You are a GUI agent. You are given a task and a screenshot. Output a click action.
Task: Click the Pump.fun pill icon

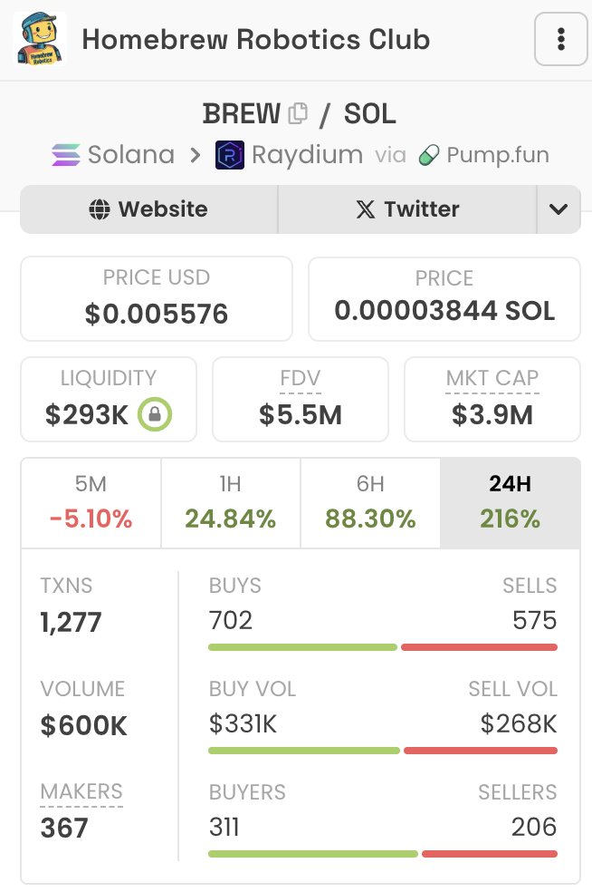(429, 155)
